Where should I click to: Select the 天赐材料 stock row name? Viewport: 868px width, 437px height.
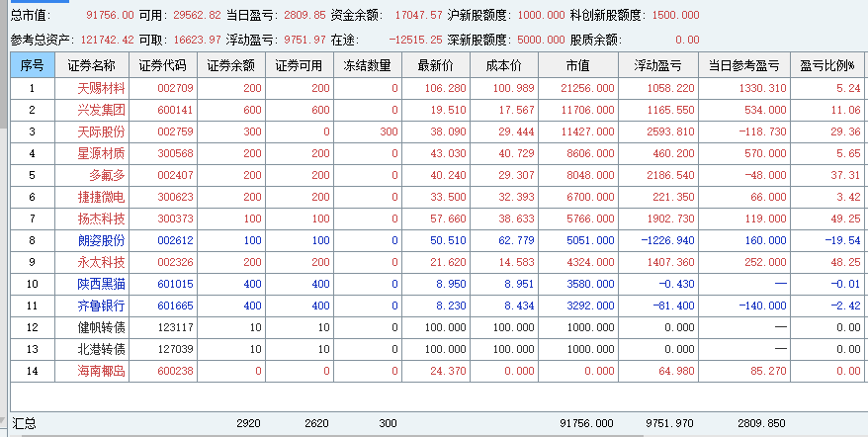pos(101,88)
